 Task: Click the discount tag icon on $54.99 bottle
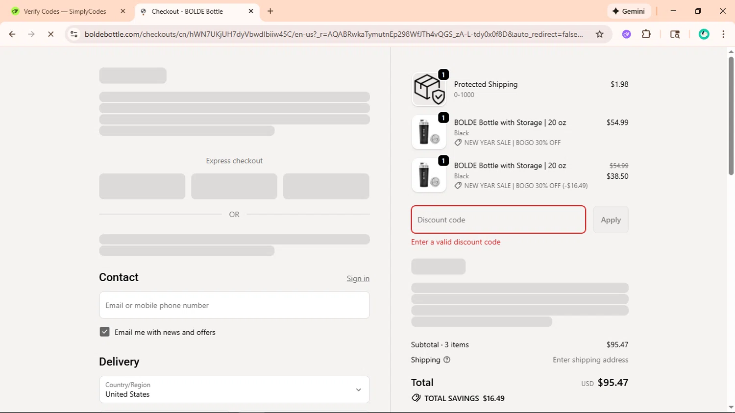click(x=458, y=143)
